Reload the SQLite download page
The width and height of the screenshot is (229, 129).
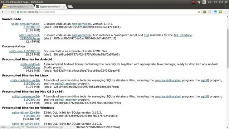click(13, 12)
